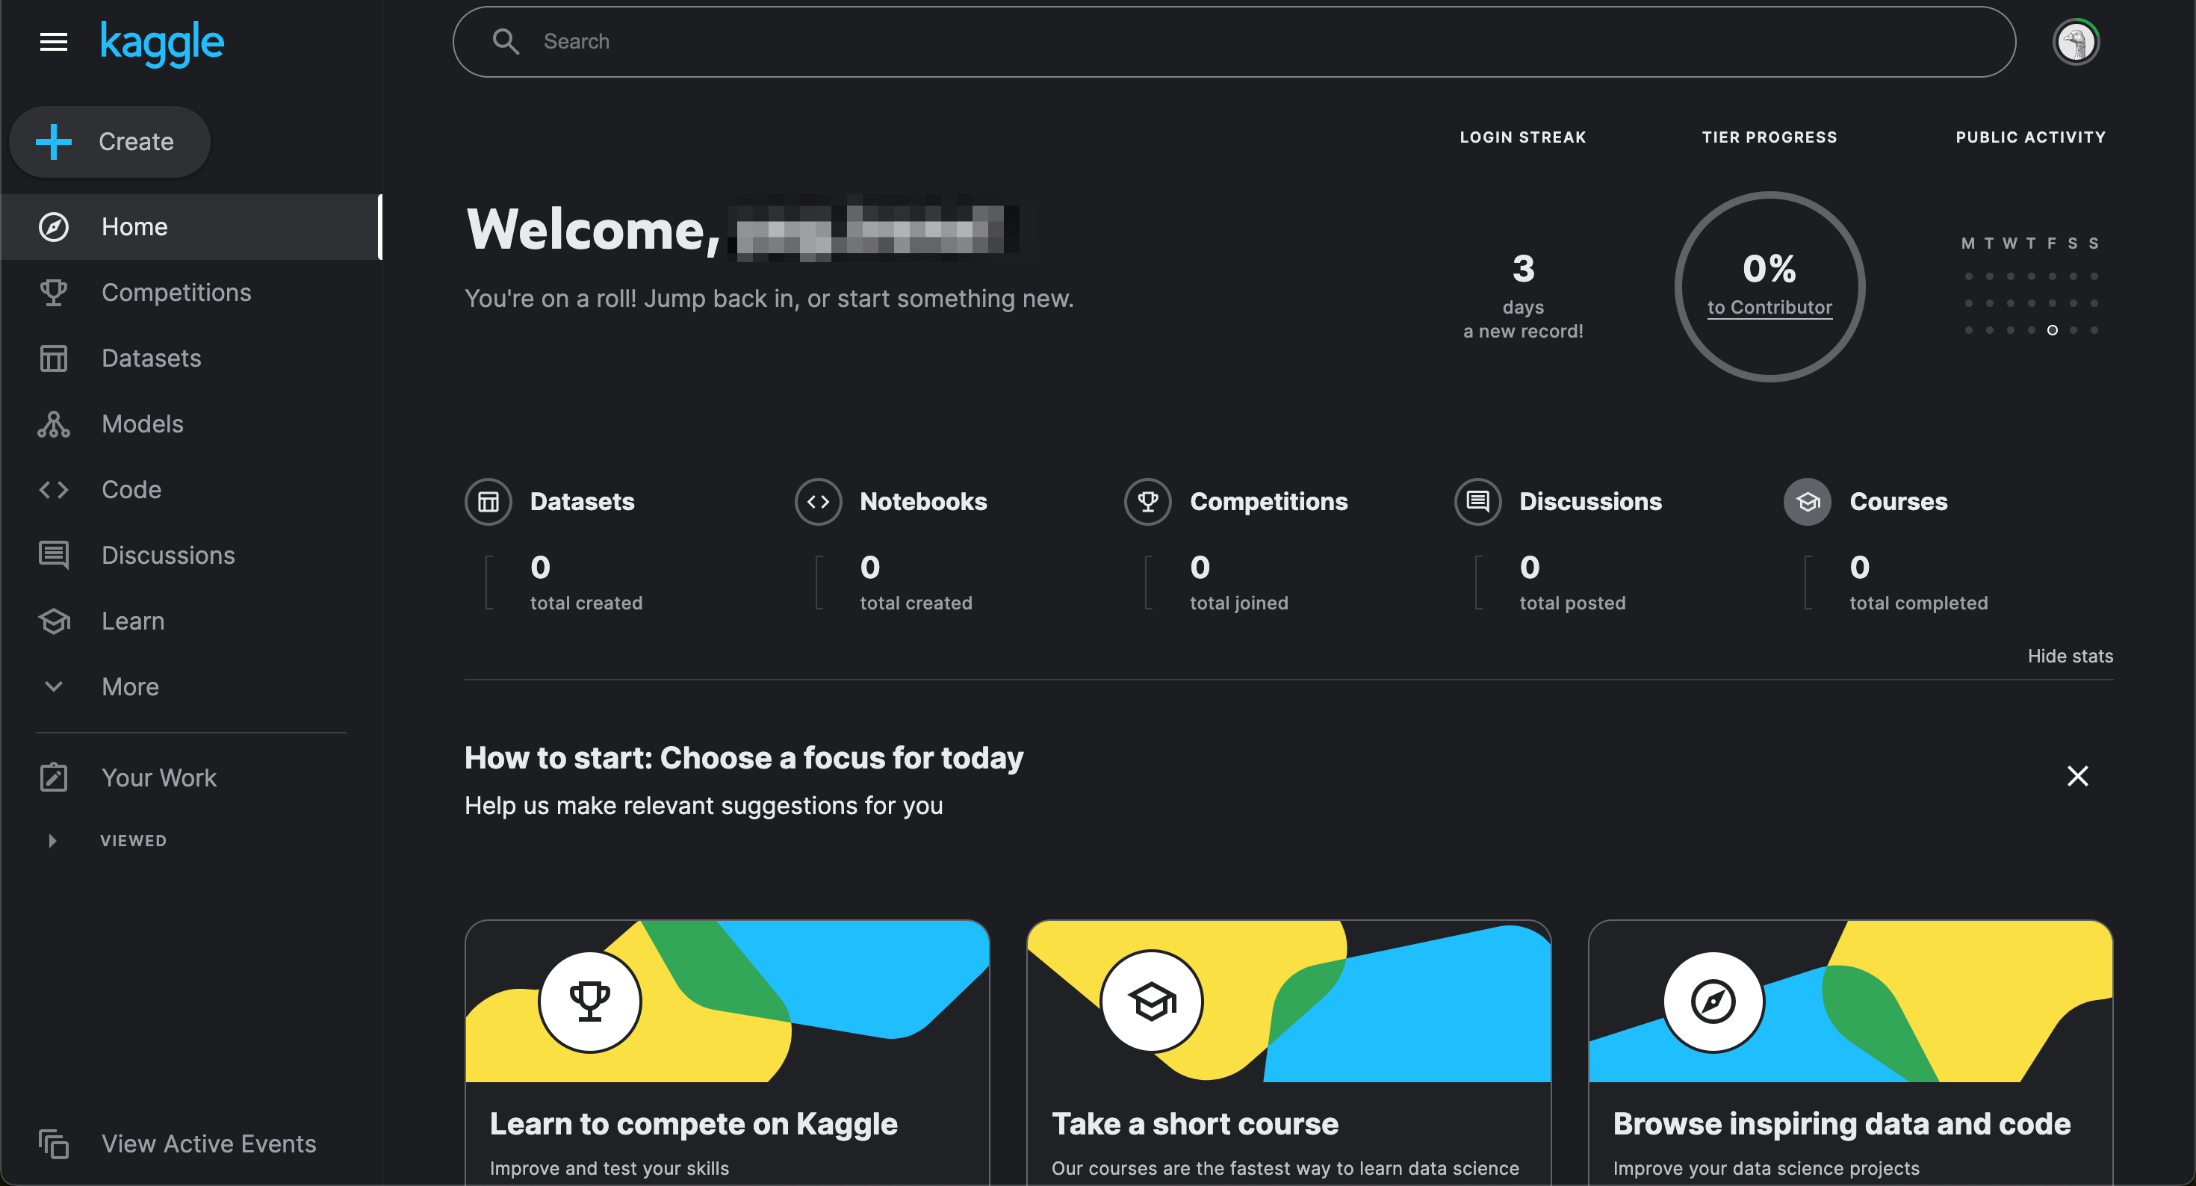
Task: Expand the More sidebar menu
Action: 129,686
